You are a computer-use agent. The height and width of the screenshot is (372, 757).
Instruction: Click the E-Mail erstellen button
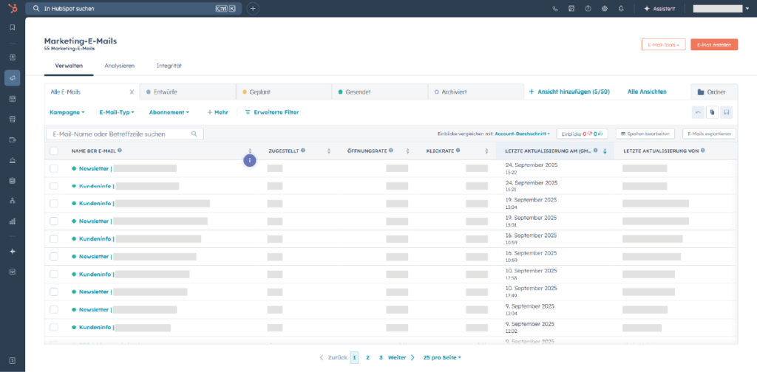coord(715,44)
